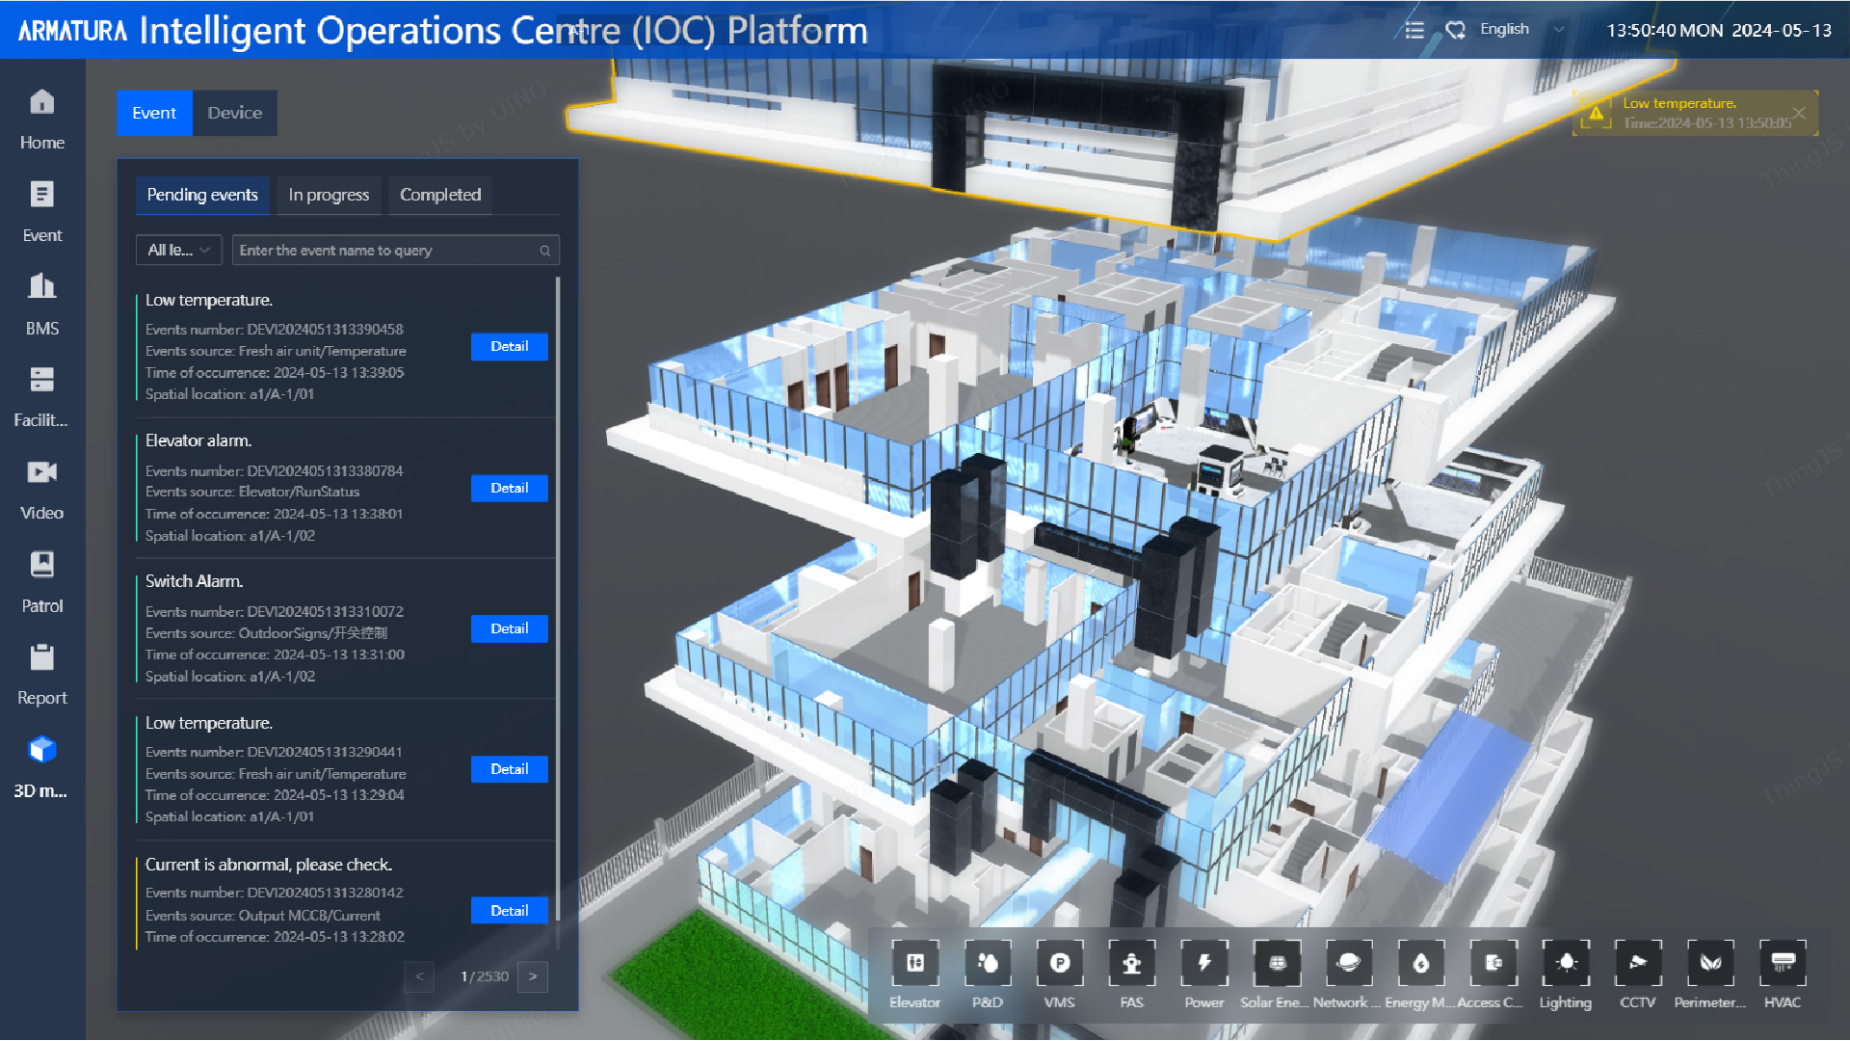Open Detail for Elevator alarm event
The height and width of the screenshot is (1041, 1850).
pyautogui.click(x=509, y=488)
